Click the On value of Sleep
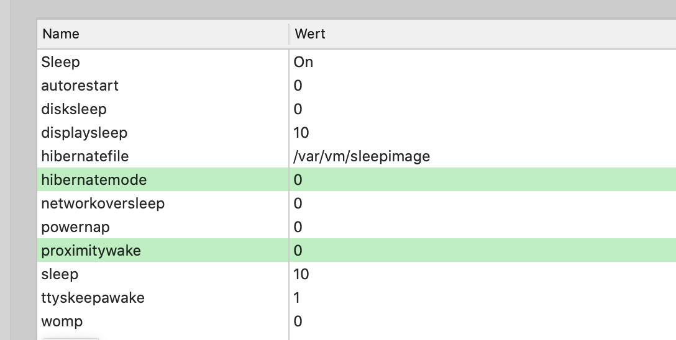 [x=303, y=62]
